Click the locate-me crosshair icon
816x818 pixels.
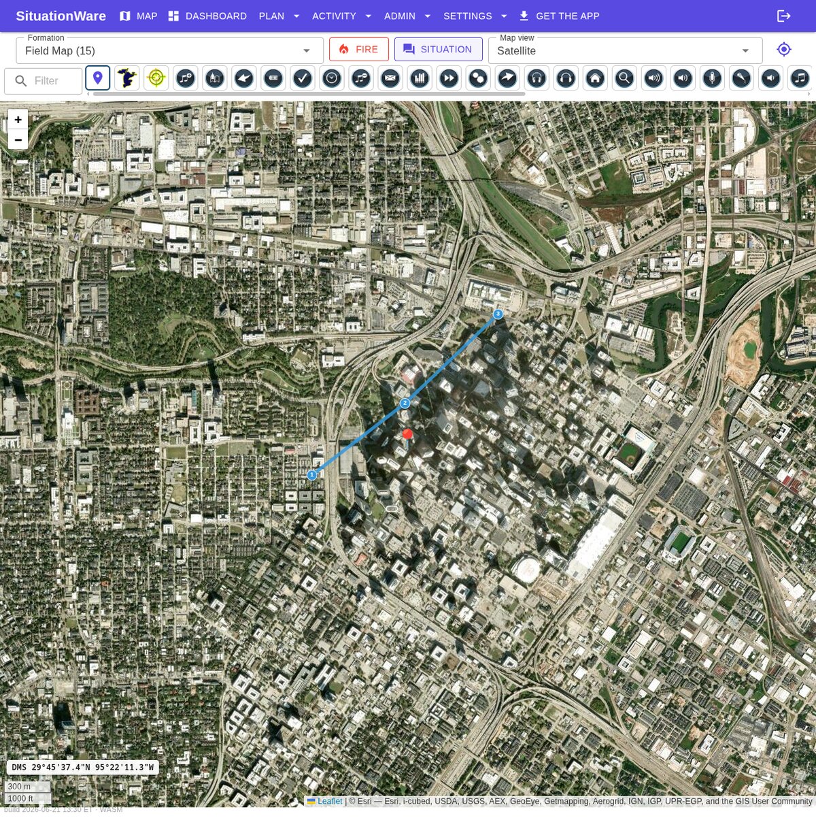coord(784,50)
